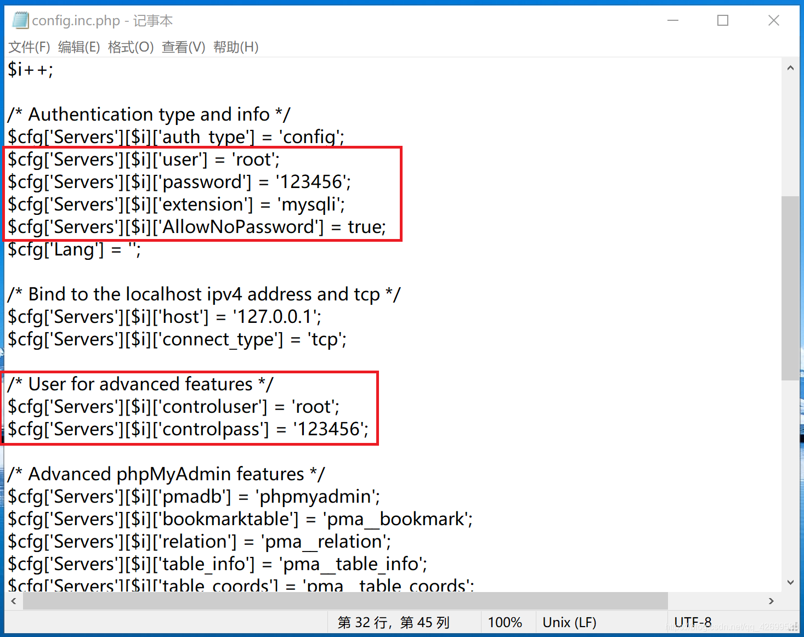Click the controlpass = '123456' line
804x637 pixels.
pyautogui.click(x=188, y=429)
